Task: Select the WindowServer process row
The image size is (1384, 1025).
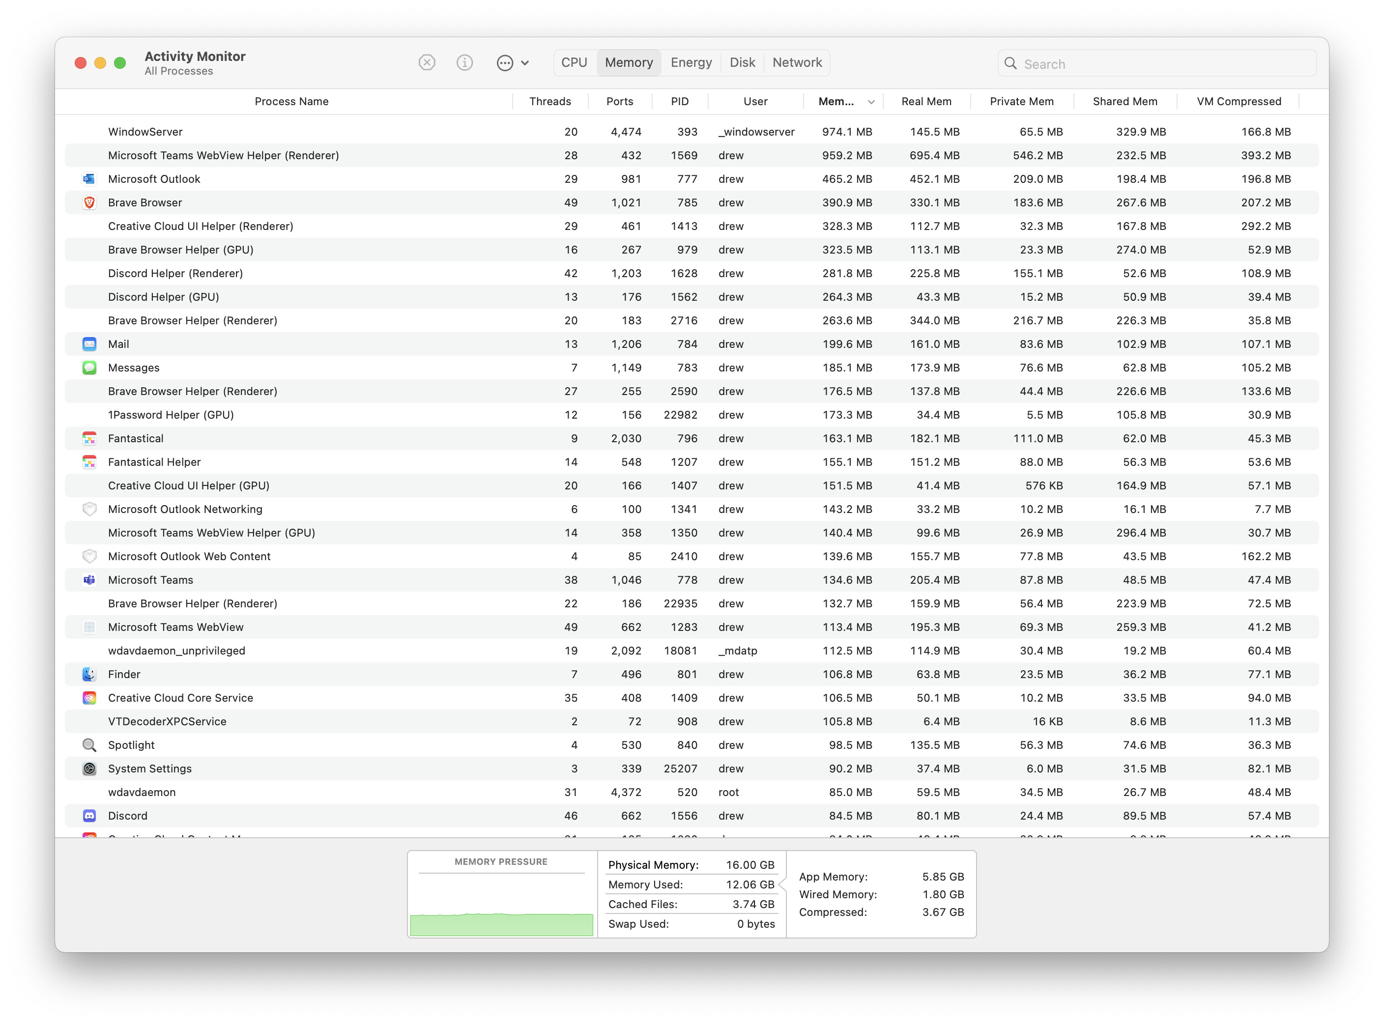Action: click(x=692, y=132)
